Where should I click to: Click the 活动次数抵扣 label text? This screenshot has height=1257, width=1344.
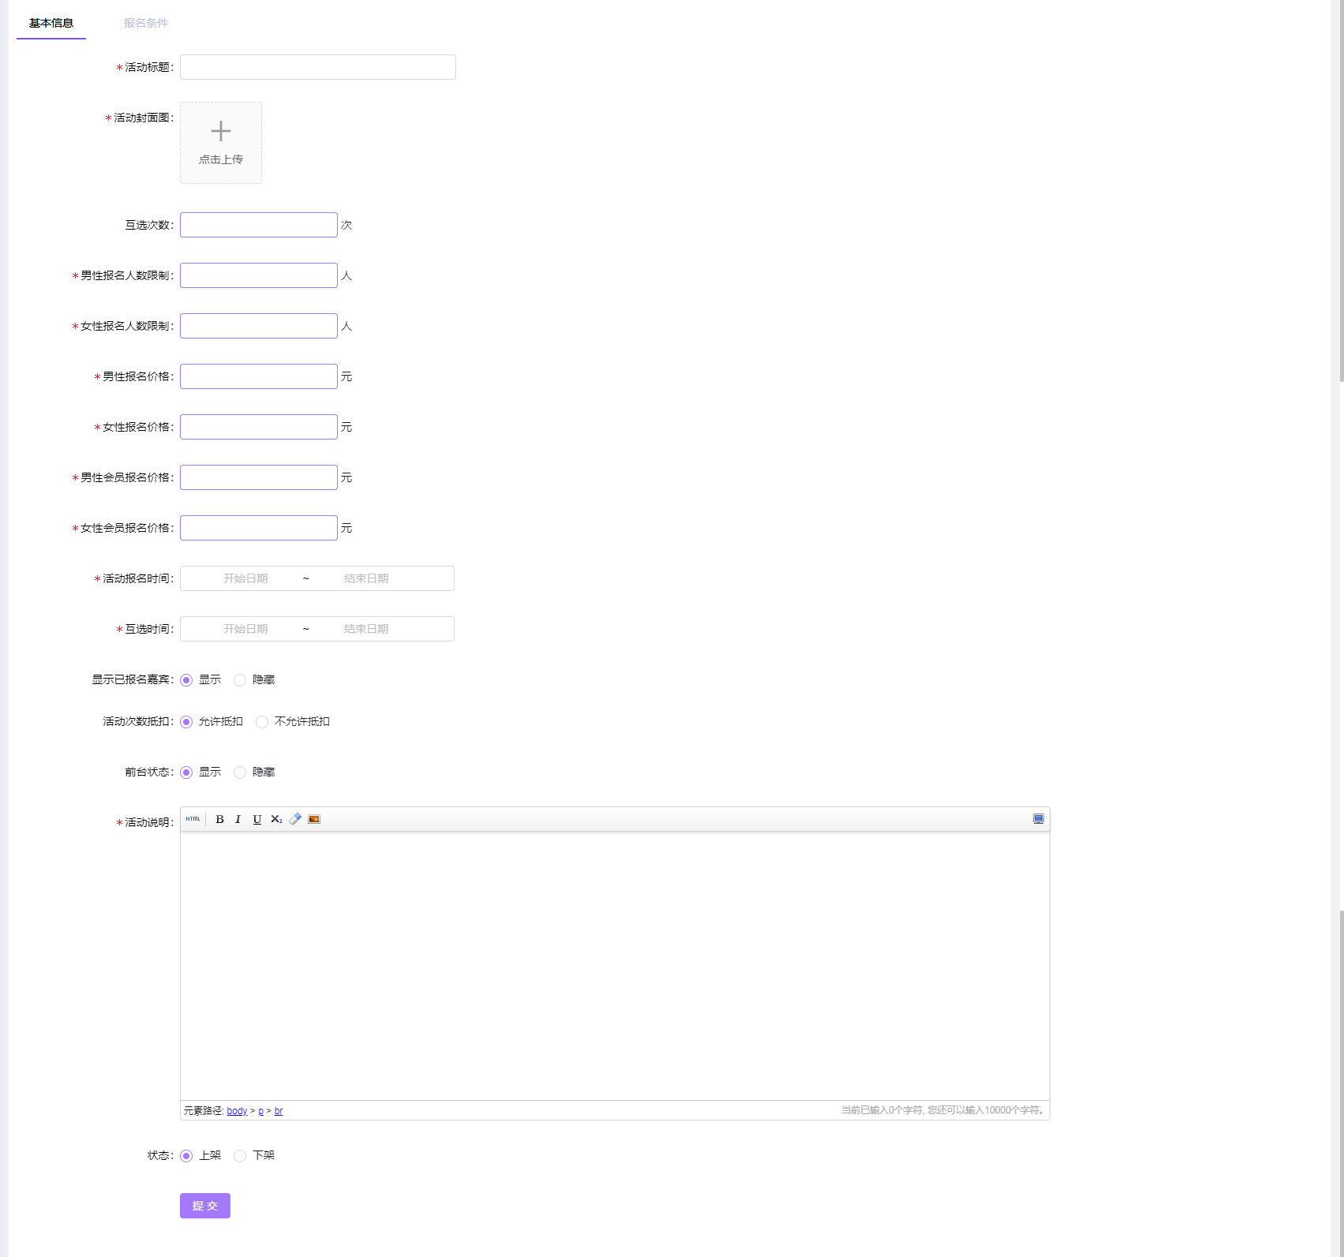click(x=137, y=721)
